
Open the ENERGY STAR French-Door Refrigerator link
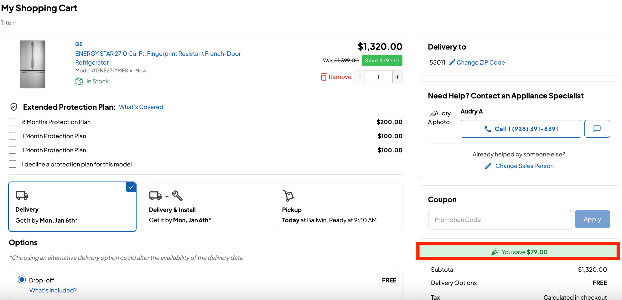click(158, 58)
